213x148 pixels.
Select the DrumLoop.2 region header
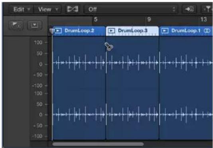[79, 31]
